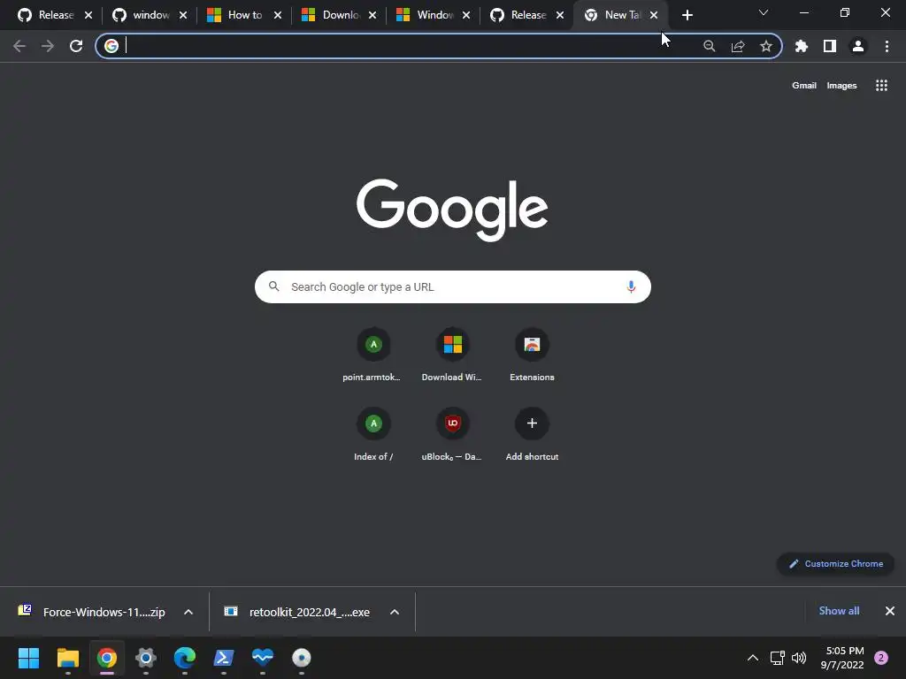This screenshot has height=679, width=906.
Task: Open Download Wi... shortcut tile
Action: coord(452,354)
